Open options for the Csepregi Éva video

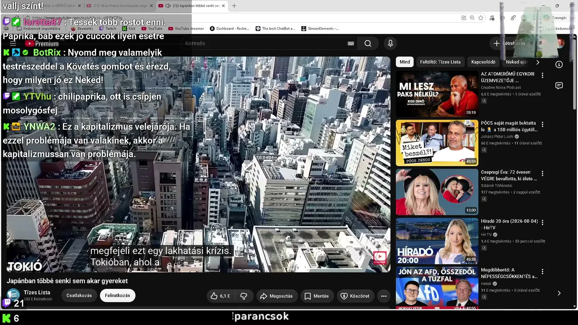[x=542, y=174]
